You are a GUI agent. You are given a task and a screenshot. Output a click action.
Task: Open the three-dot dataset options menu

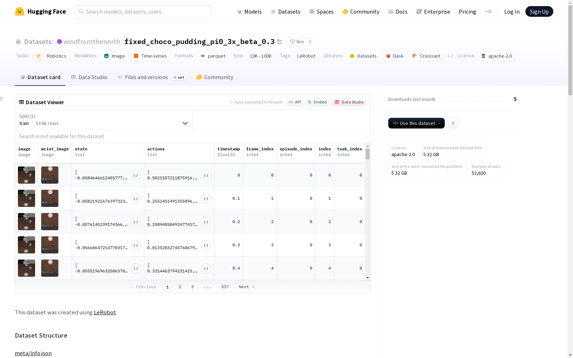click(x=453, y=123)
